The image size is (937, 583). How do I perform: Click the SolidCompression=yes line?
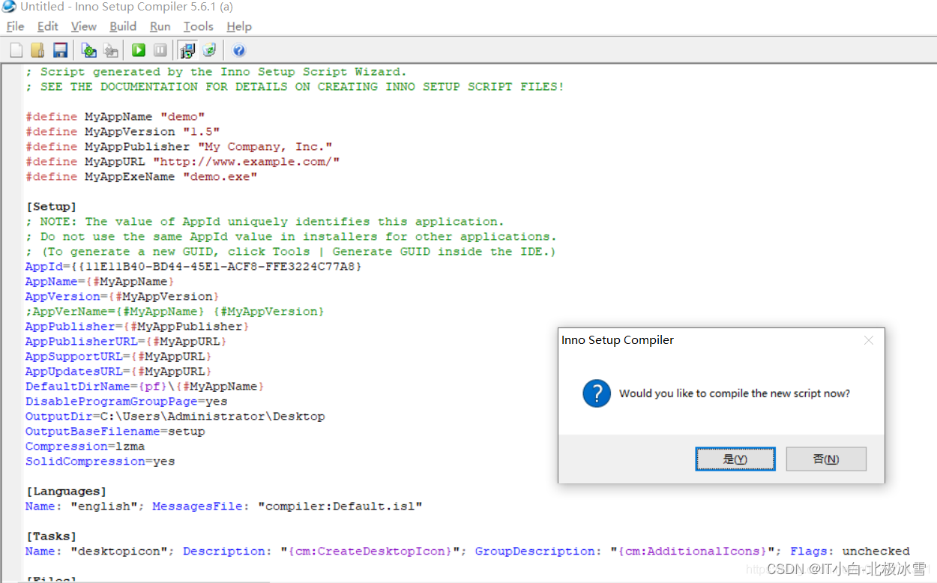click(x=100, y=462)
